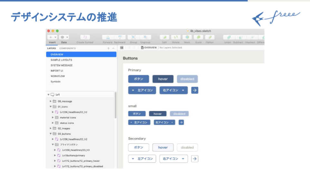310x173 pixels.
Task: Select the SAMPLE LAYOUTS page
Action: [x=61, y=60]
